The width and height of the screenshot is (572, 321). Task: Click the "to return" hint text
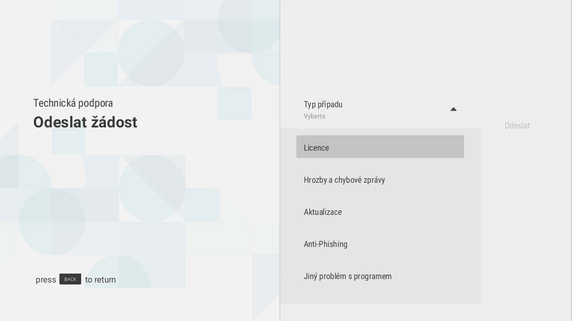[x=100, y=280]
